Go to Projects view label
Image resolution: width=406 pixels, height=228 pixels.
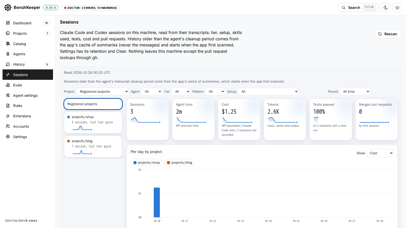pyautogui.click(x=20, y=33)
